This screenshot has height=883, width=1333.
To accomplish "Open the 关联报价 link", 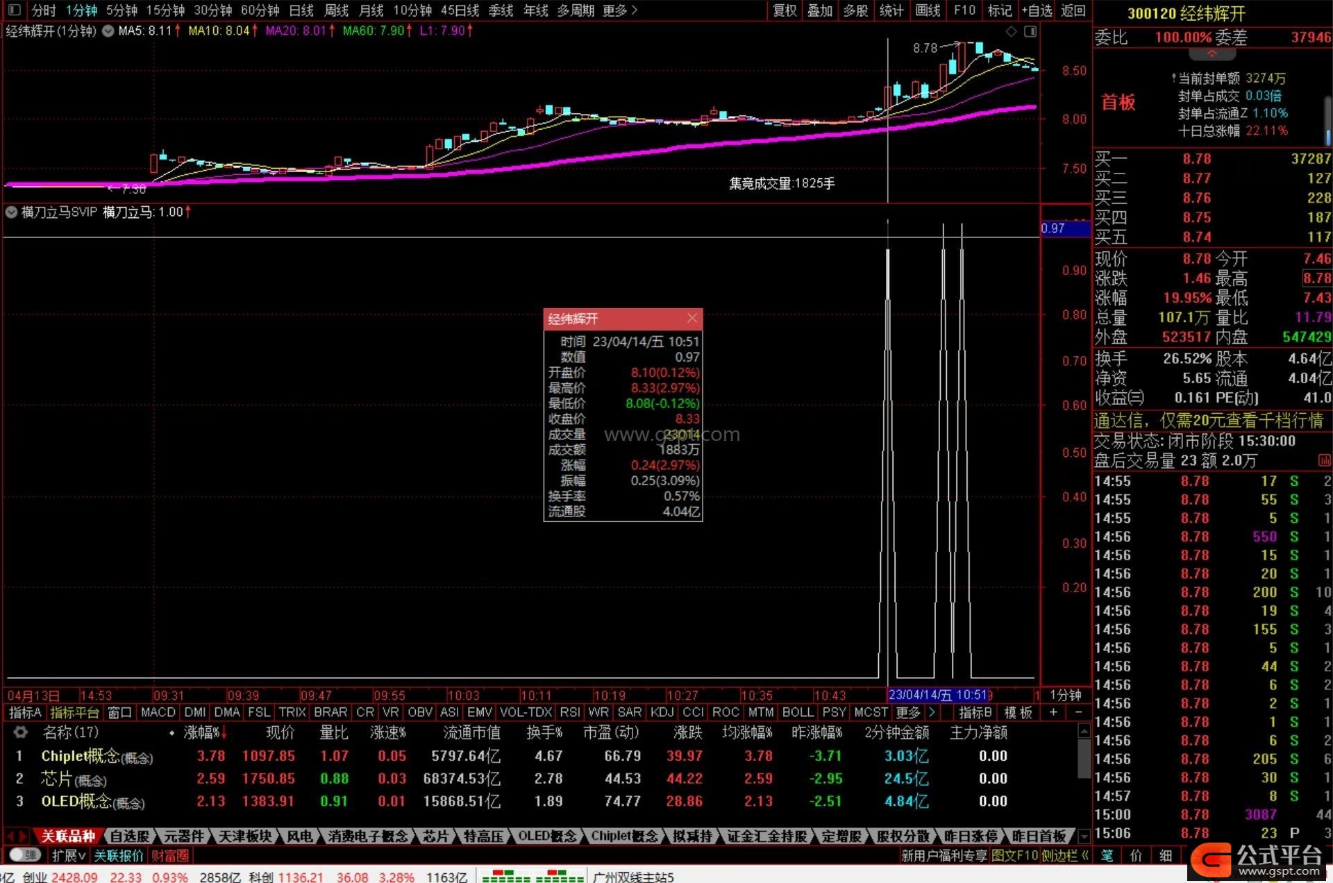I will 119,855.
